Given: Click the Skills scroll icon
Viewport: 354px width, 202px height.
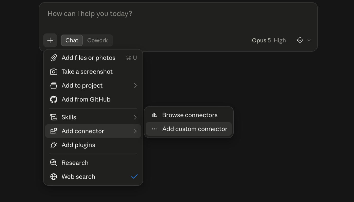Looking at the screenshot, I should (54, 117).
